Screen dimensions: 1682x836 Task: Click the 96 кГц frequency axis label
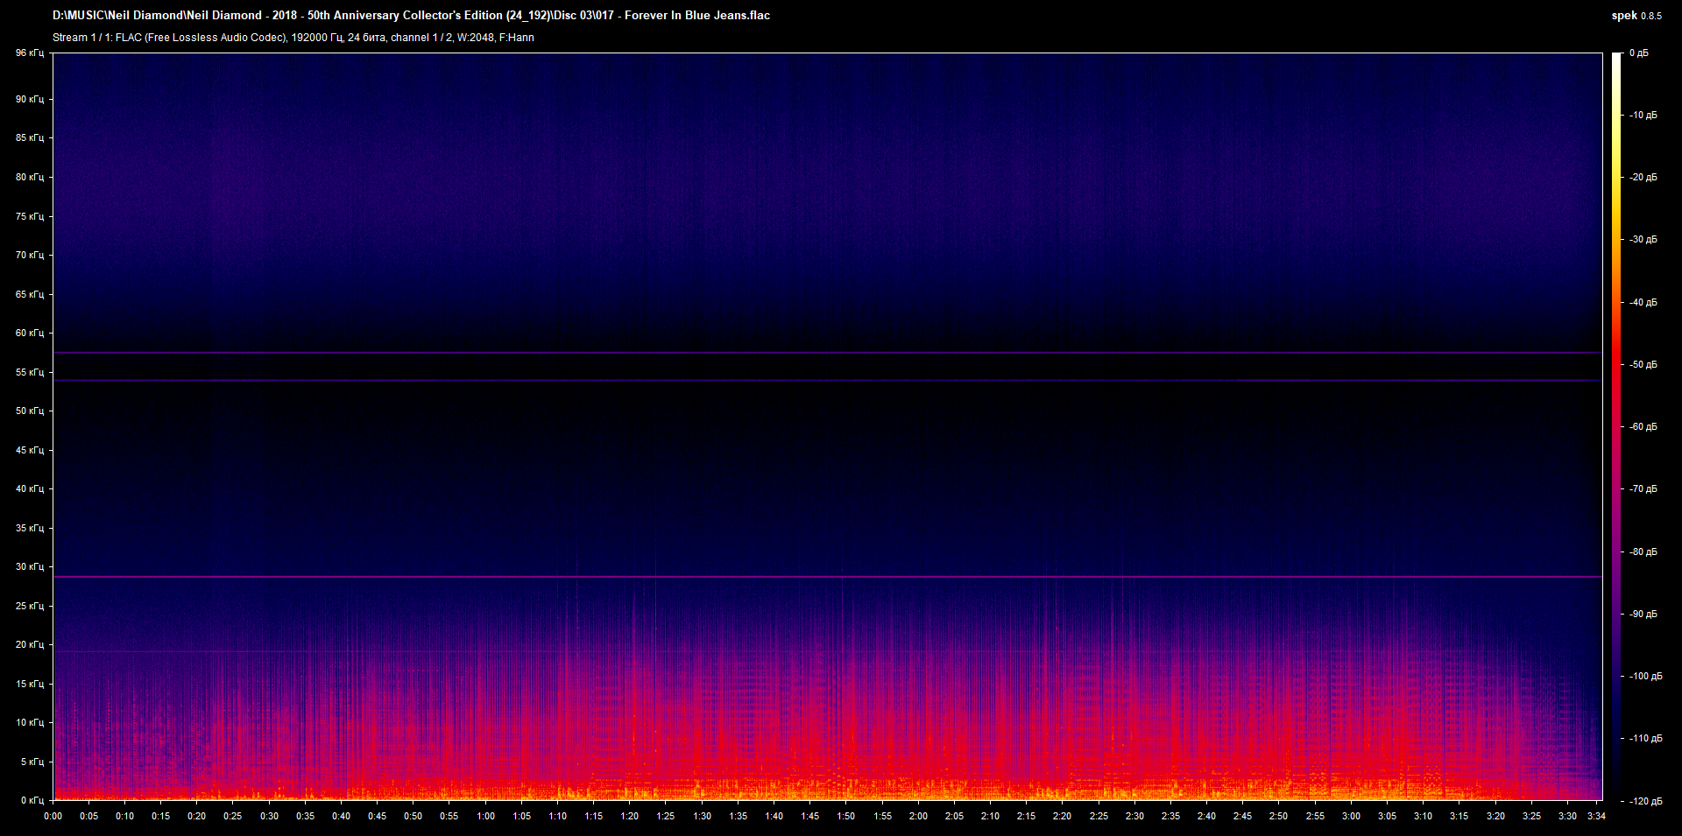[x=29, y=53]
